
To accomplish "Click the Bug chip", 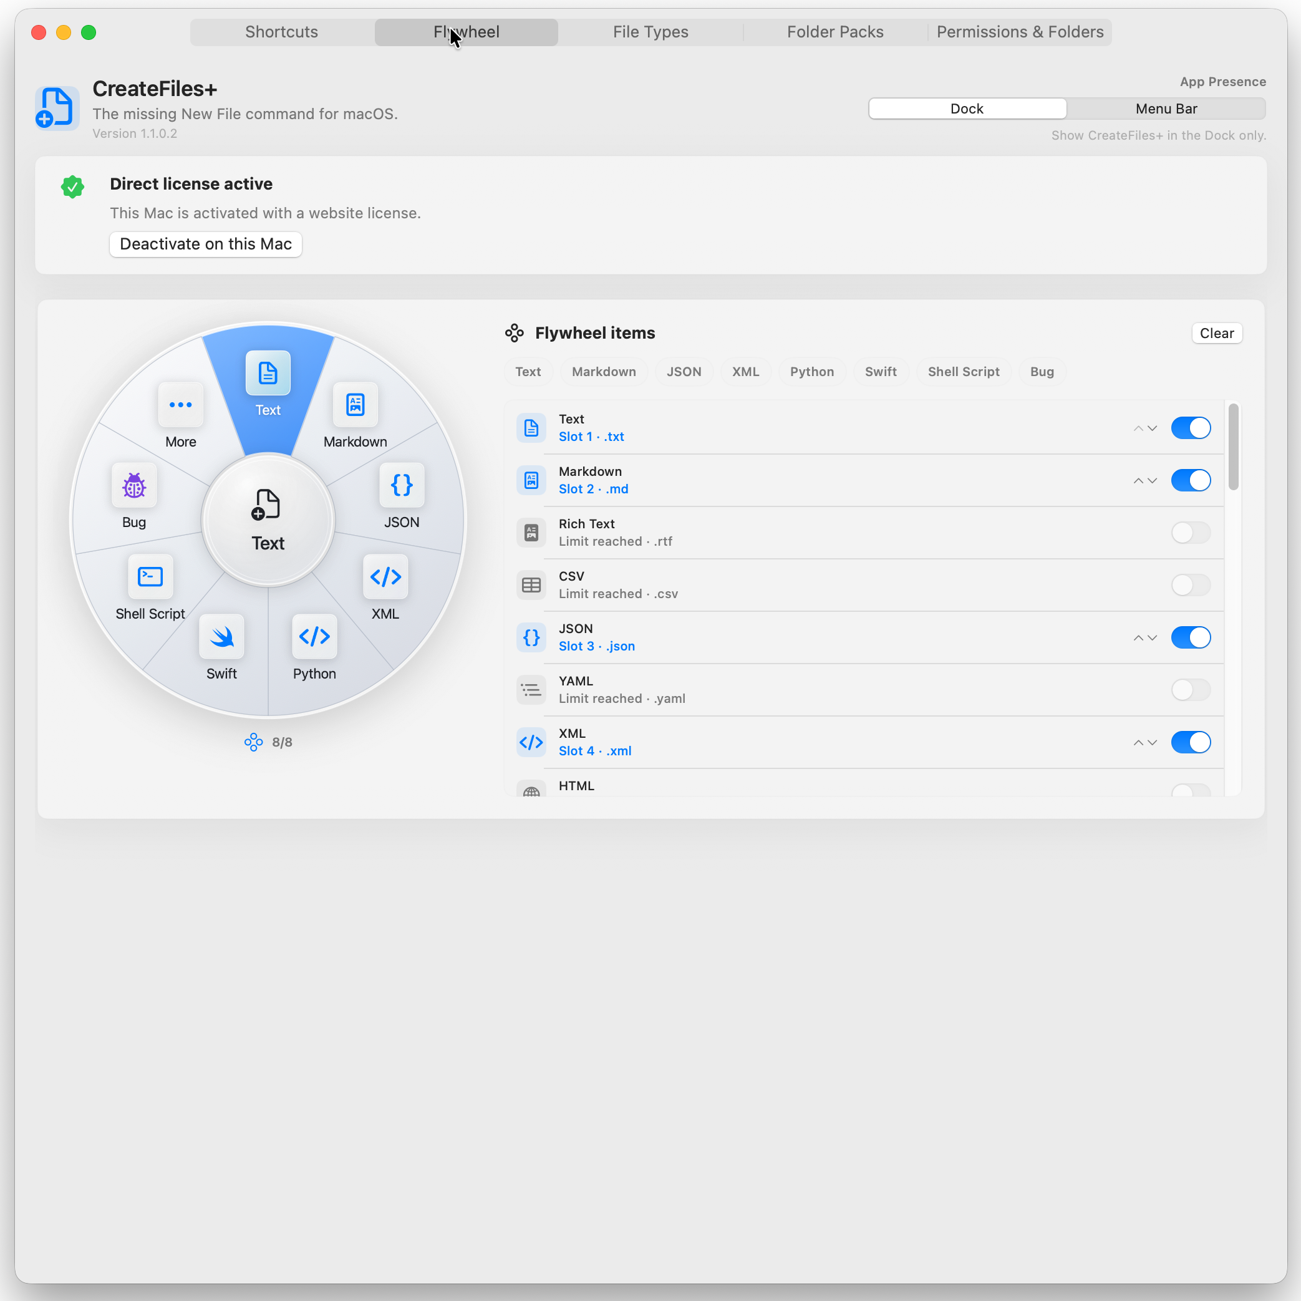I will click(x=1042, y=372).
